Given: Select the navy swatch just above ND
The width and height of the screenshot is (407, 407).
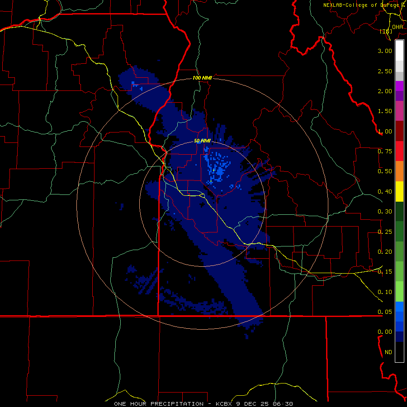Looking at the screenshot, I should point(399,337).
